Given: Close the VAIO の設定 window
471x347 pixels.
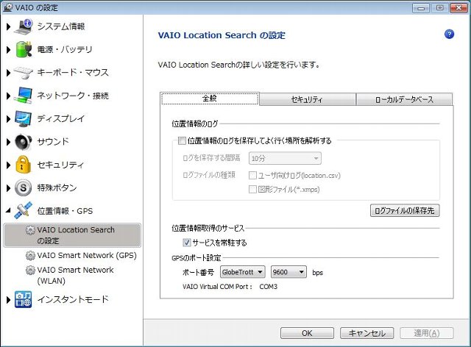Looking at the screenshot, I should point(458,8).
